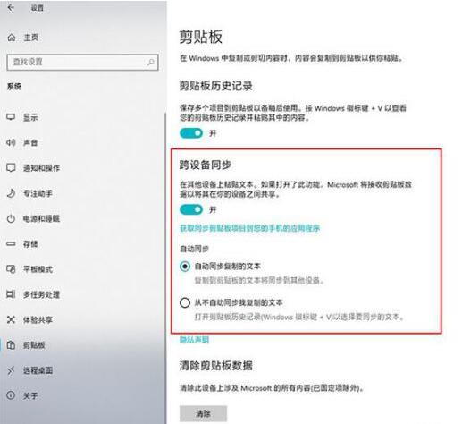
Task: Open 获取同步剪贴板项目到您的手机的应用程序 link
Action: coord(249,228)
